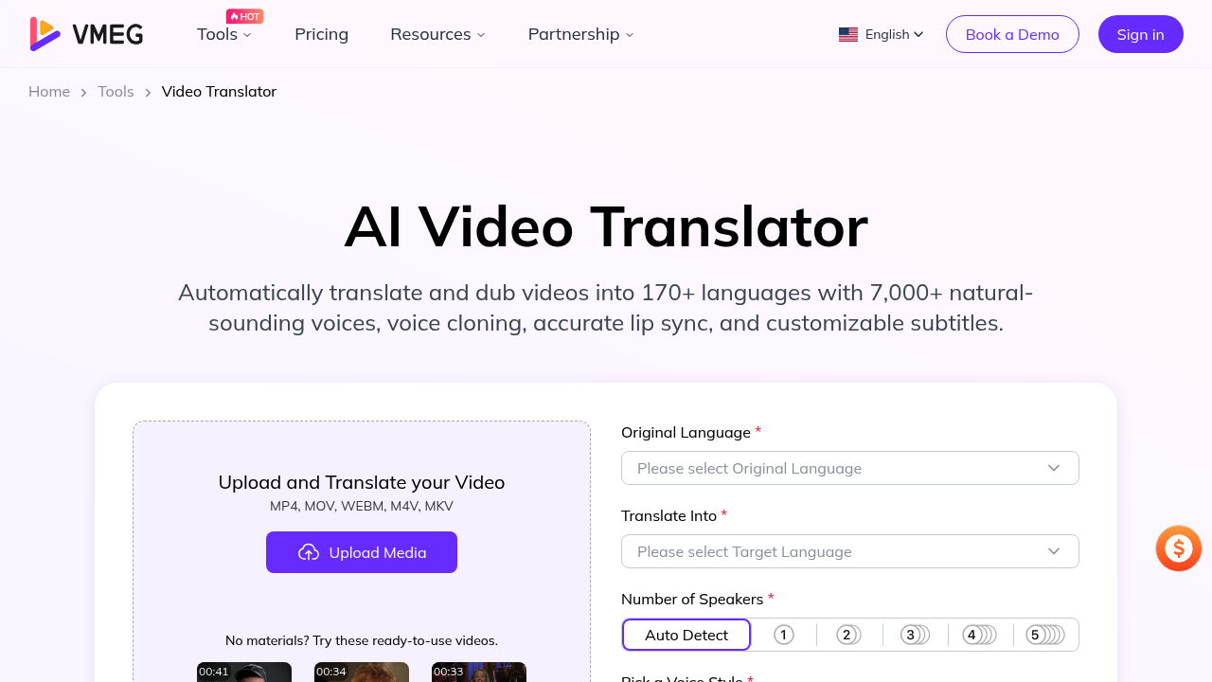The image size is (1212, 682).
Task: Open the 00:41 sample video thumbnail
Action: tap(244, 672)
